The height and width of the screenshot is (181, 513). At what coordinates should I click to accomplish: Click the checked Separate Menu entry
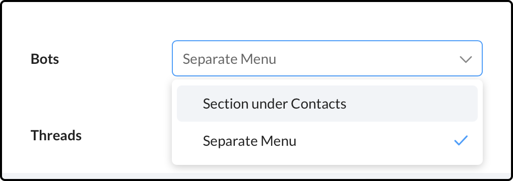(327, 141)
